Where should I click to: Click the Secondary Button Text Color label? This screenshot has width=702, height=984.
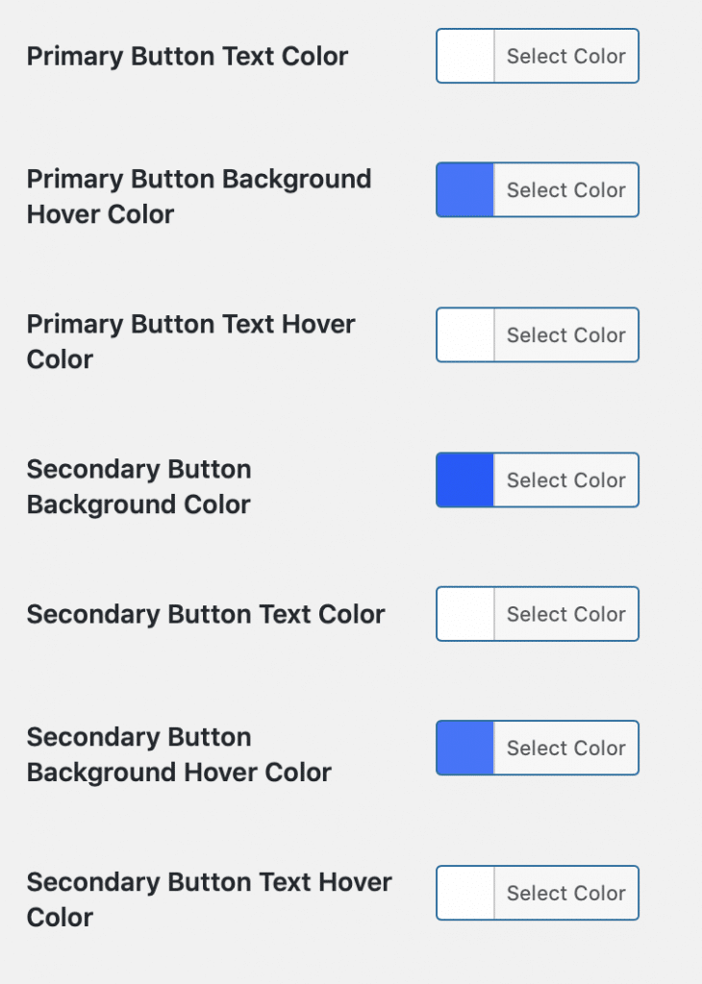206,614
